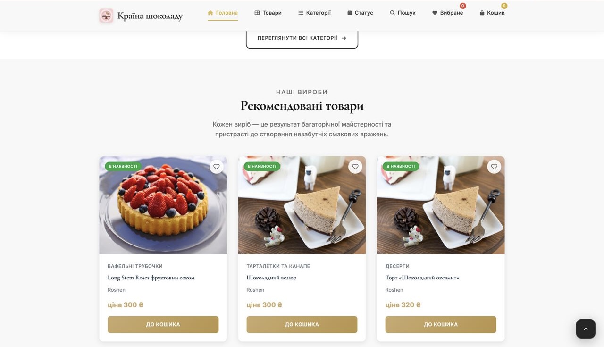Image resolution: width=604 pixels, height=347 pixels.
Task: Click the scroll-to-top arrow button
Action: [586, 329]
